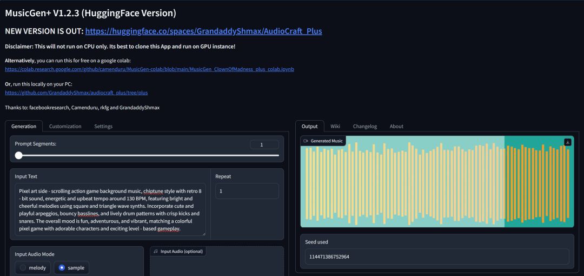The width and height of the screenshot is (584, 276).
Task: Click the MusicGen+ V1.2.3 title
Action: [90, 13]
